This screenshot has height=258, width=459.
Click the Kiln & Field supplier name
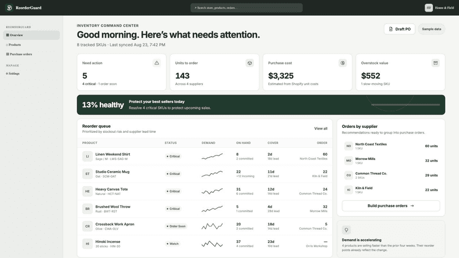(364, 188)
